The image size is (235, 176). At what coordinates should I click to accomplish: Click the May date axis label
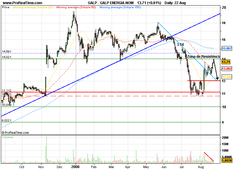tap(146, 167)
